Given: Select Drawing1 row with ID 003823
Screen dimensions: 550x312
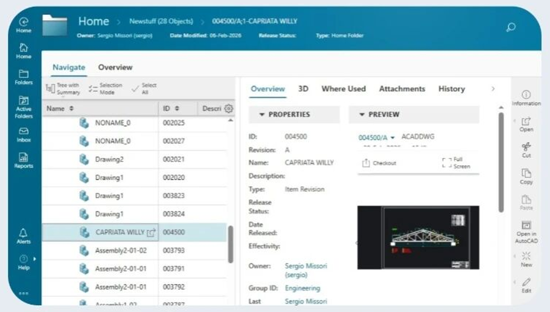Looking at the screenshot, I should (x=134, y=195).
